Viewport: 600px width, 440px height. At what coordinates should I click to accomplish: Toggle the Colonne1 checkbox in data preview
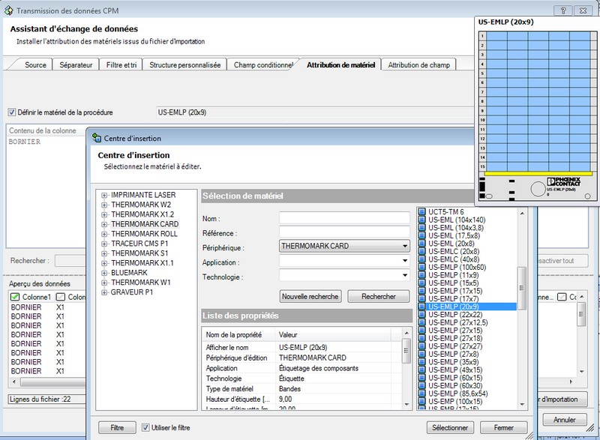15,298
